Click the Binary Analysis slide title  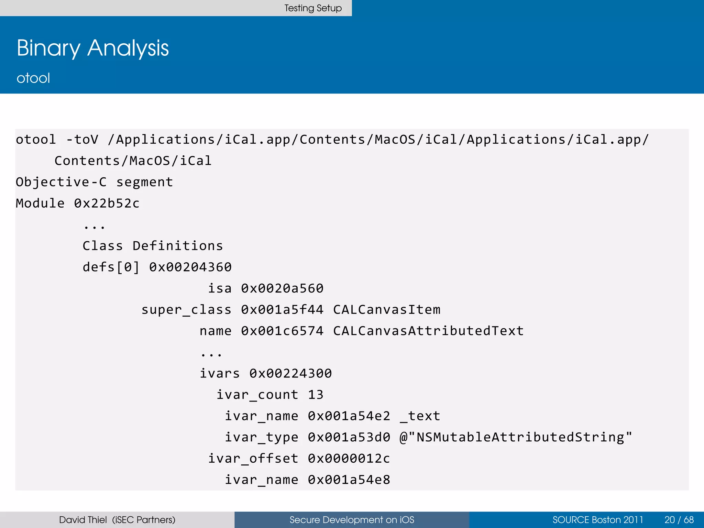coord(93,48)
